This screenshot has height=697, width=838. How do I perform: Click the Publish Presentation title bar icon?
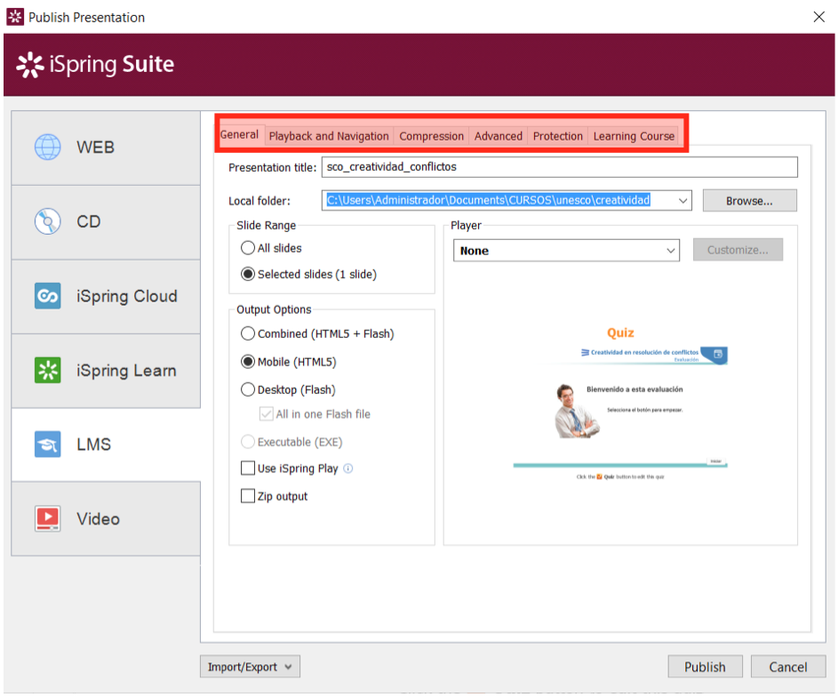pyautogui.click(x=15, y=17)
